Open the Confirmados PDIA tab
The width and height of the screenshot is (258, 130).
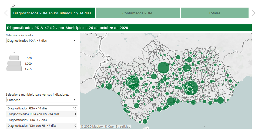pyautogui.click(x=138, y=13)
